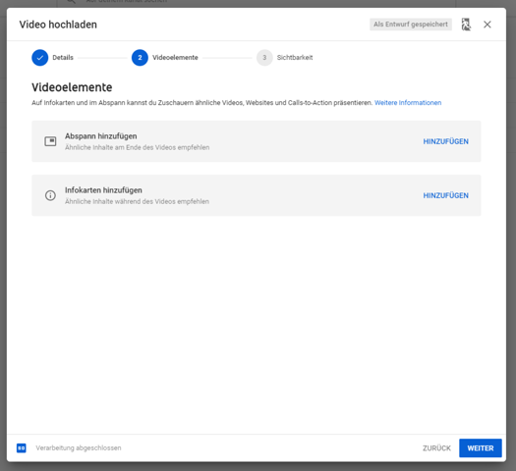Click HINZUFÜGEN for Abspann hinzufügen
516x471 pixels.
445,141
